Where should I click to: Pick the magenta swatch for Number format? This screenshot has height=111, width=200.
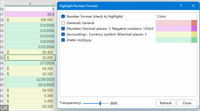coord(194,29)
